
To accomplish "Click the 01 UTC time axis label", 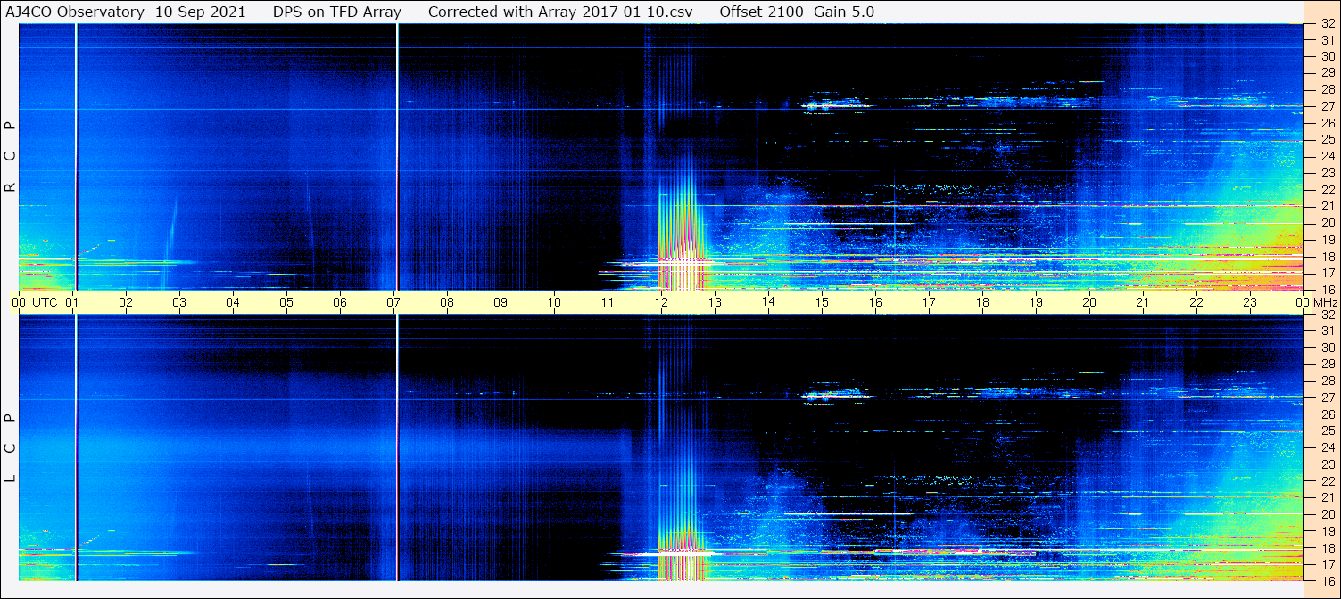I will click(x=72, y=302).
